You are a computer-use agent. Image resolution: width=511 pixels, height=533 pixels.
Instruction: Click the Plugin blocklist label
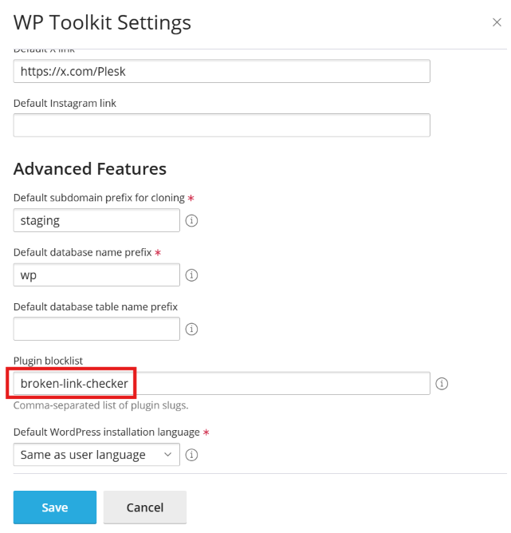pyautogui.click(x=48, y=361)
